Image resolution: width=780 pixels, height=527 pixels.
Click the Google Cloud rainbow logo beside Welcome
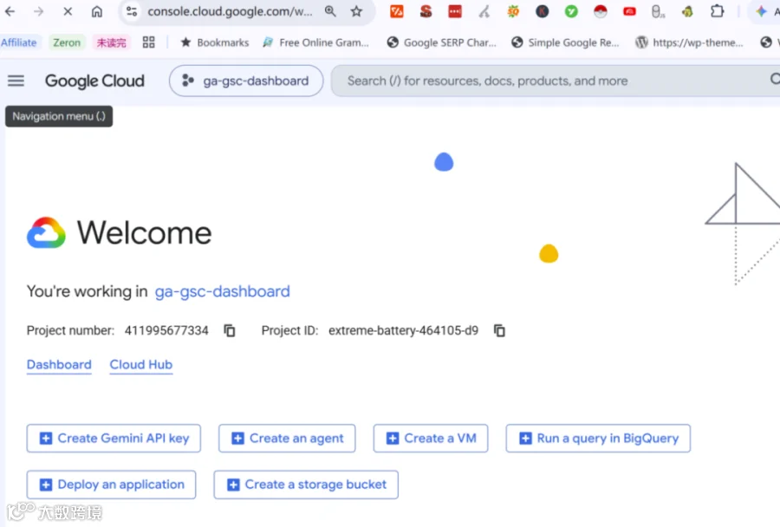tap(46, 233)
